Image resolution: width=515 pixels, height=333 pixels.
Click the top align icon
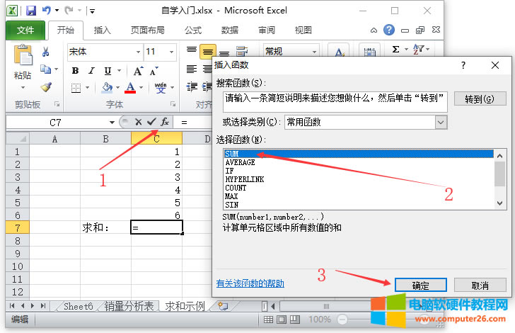(192, 50)
